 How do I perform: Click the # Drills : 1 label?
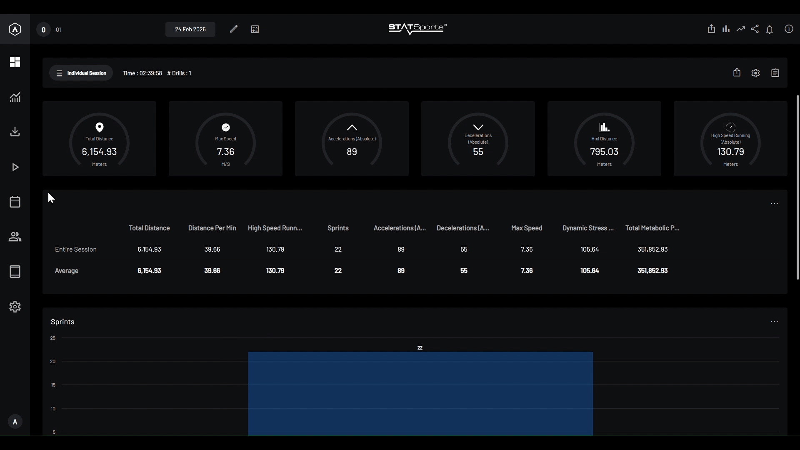179,73
